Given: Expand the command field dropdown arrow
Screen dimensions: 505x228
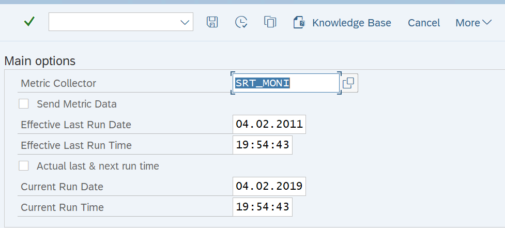Looking at the screenshot, I should coord(185,22).
